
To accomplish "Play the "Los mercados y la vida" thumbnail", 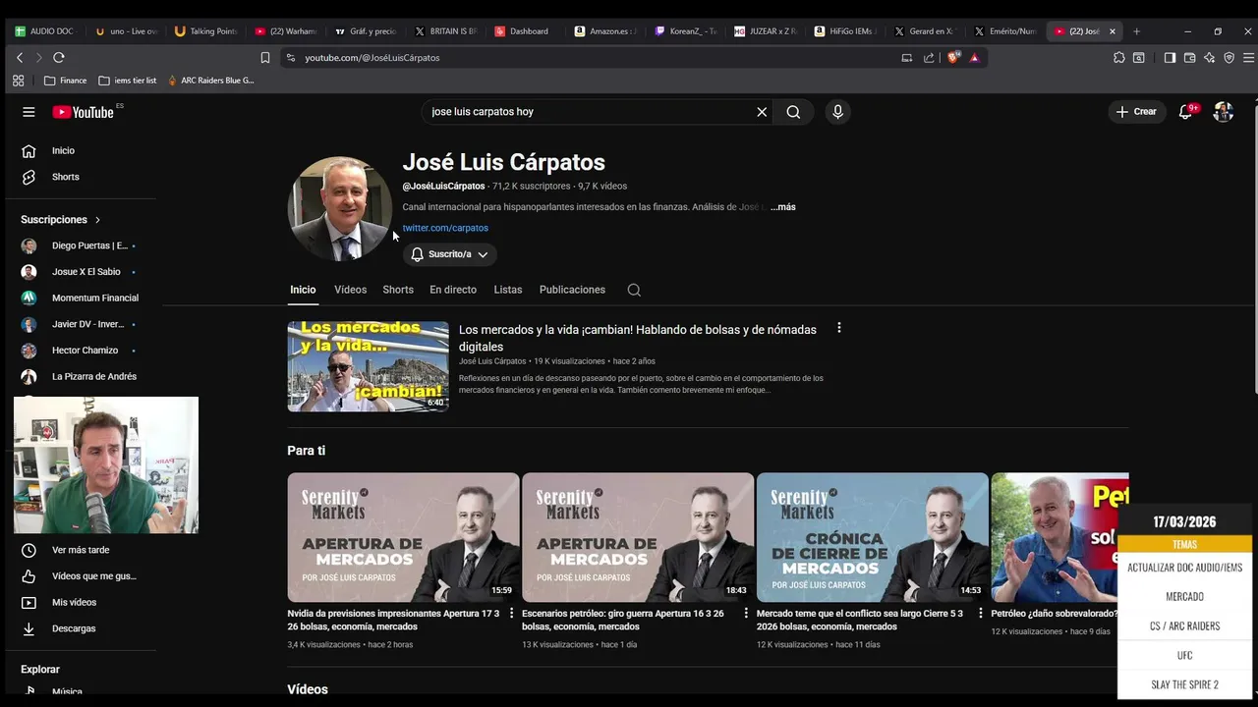I will [368, 366].
